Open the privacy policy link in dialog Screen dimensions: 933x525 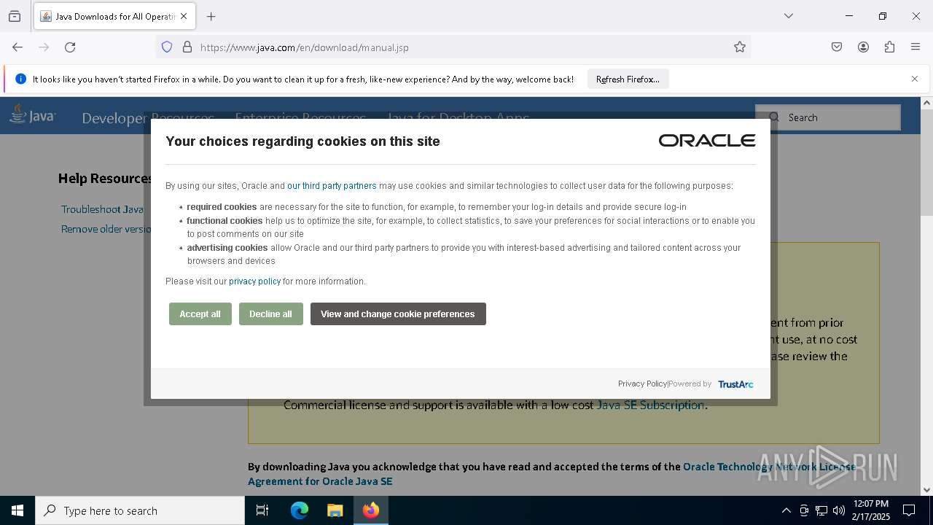pos(254,281)
